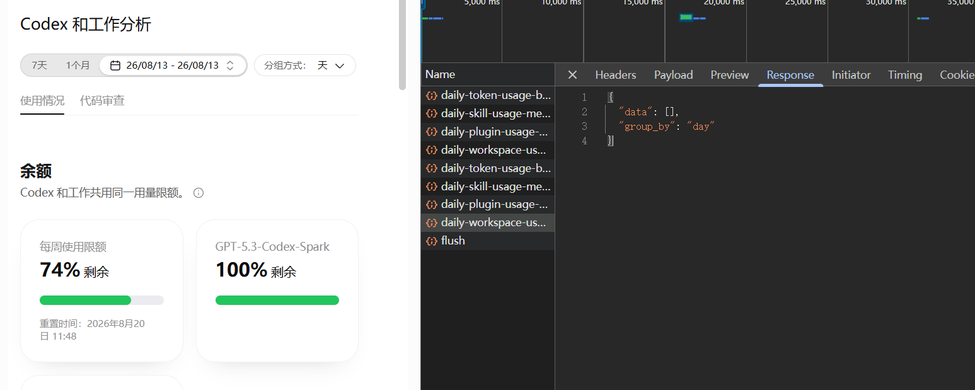The height and width of the screenshot is (390, 975).
Task: Click line number 1 in the response view
Action: tap(584, 98)
